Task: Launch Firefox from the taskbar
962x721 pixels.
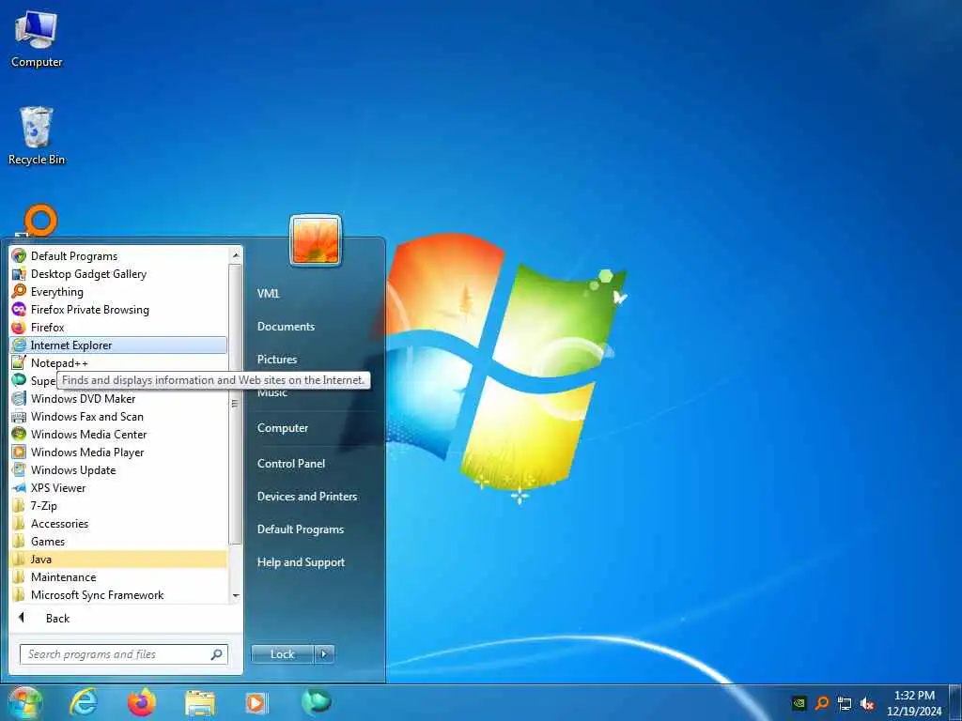Action: tap(141, 702)
